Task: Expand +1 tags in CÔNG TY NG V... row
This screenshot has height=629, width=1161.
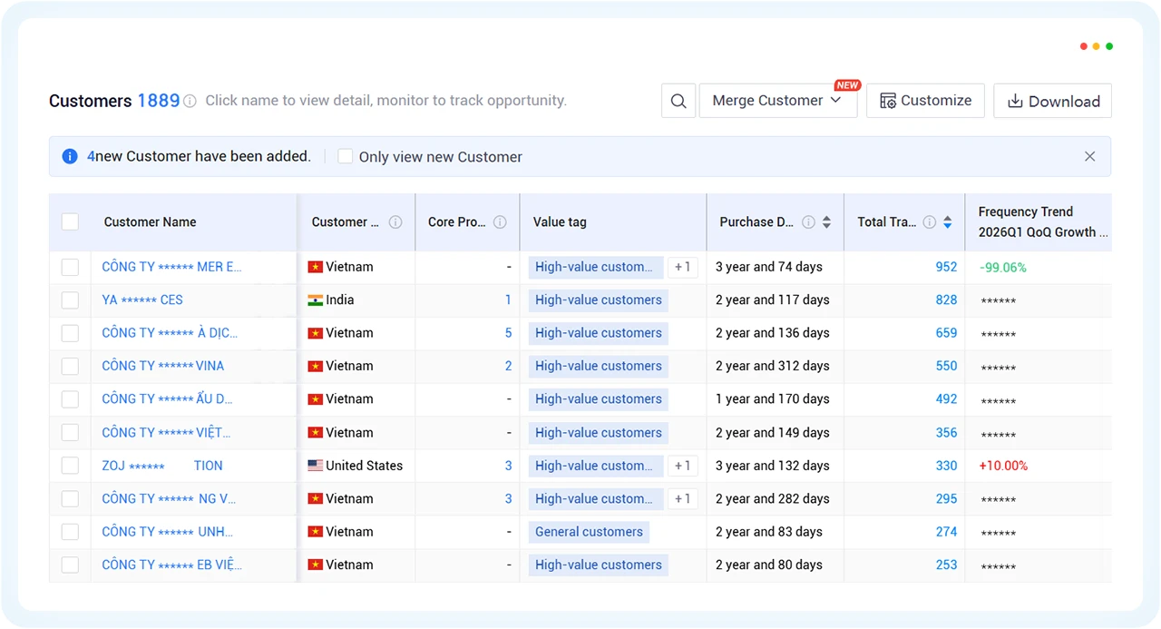Action: 683,498
